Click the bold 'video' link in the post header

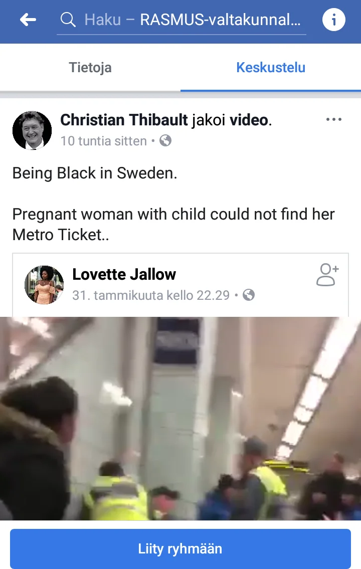coord(249,120)
